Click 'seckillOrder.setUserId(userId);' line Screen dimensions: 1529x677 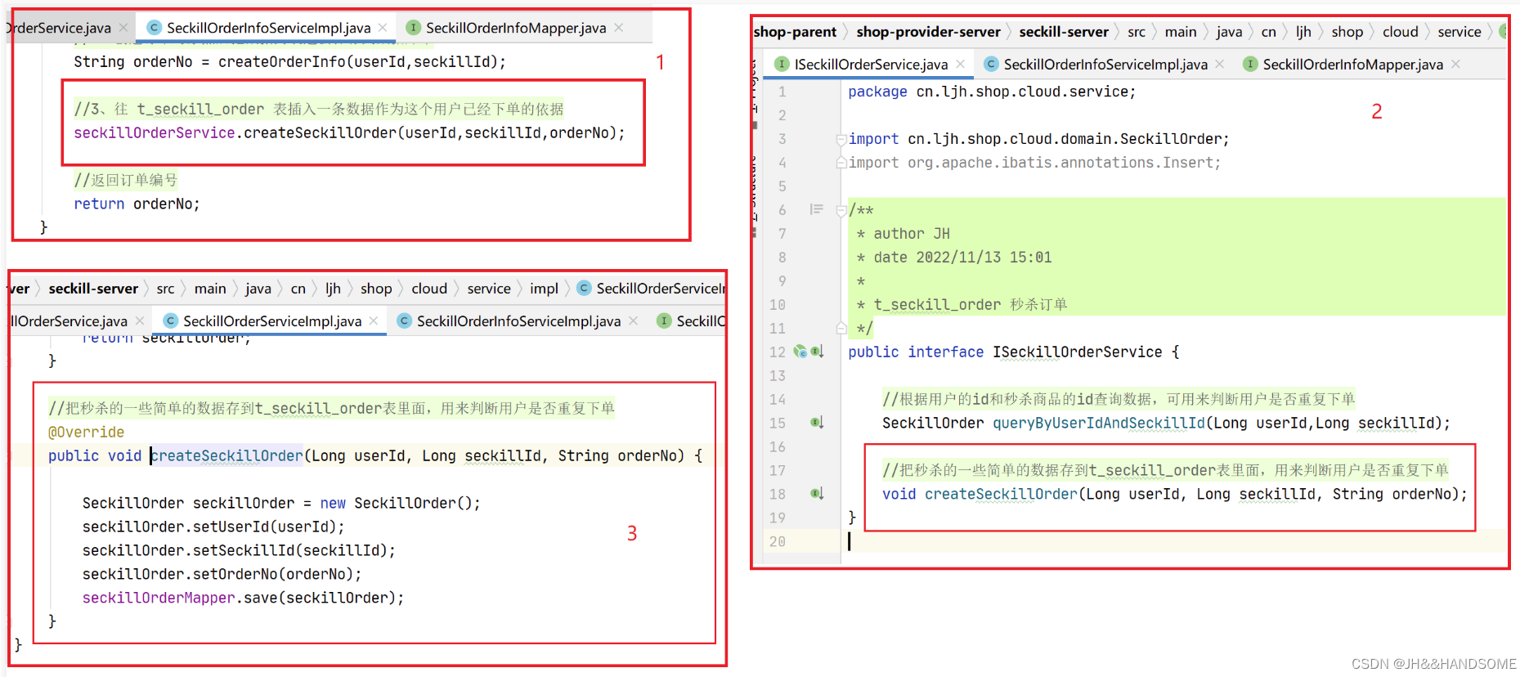(213, 527)
